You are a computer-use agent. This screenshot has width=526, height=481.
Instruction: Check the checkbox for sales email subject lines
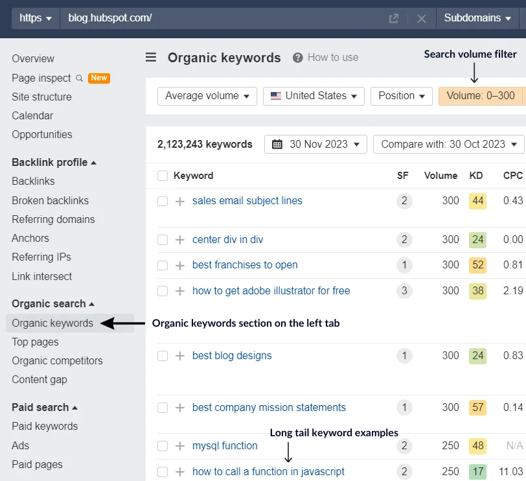coord(162,201)
